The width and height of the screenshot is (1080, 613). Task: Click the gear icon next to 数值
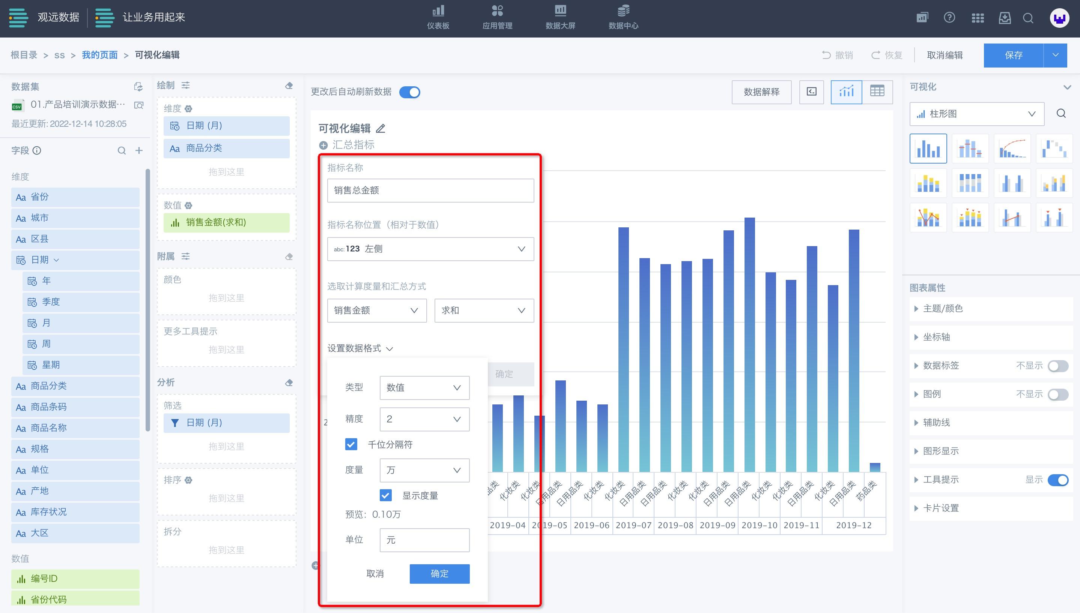189,206
